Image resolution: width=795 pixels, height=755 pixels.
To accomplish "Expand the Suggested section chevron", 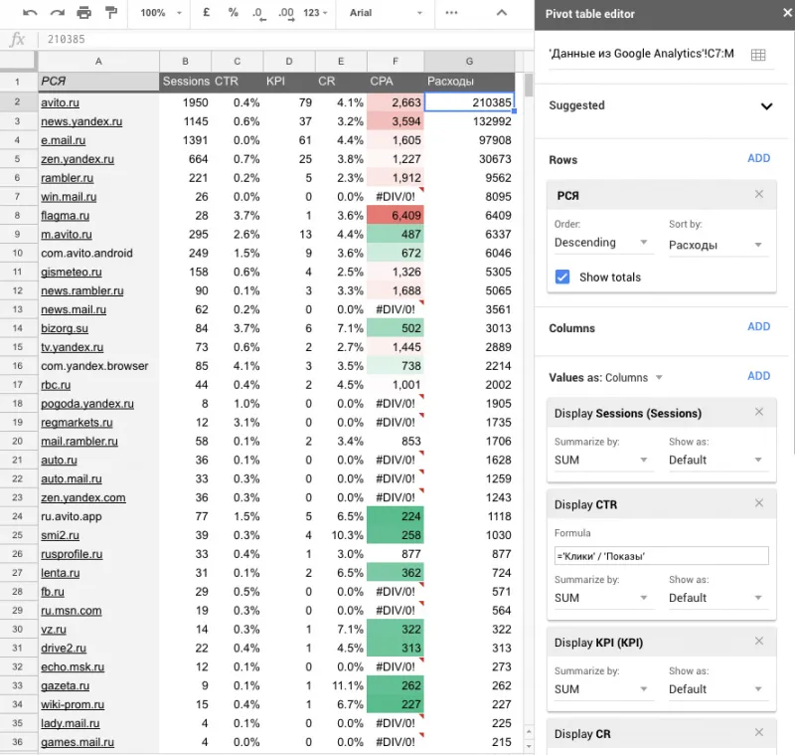I will [766, 106].
